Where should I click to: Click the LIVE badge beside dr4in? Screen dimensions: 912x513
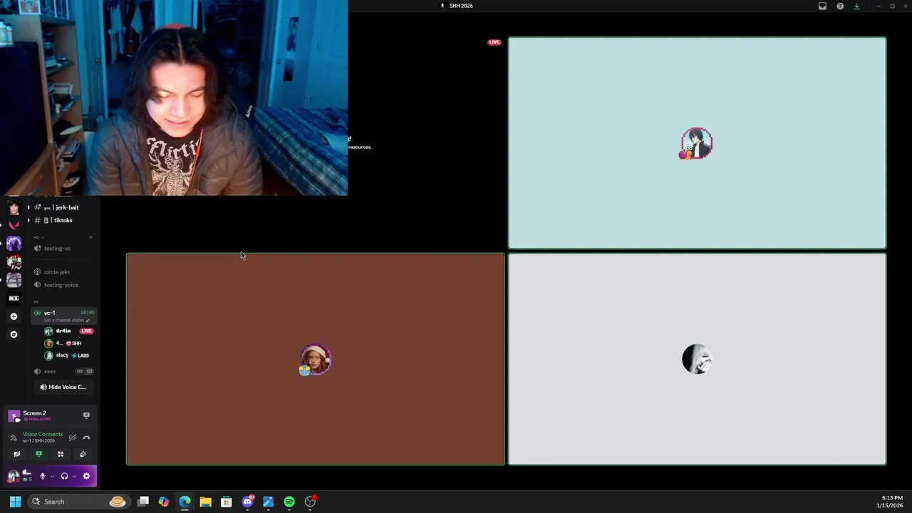click(86, 331)
